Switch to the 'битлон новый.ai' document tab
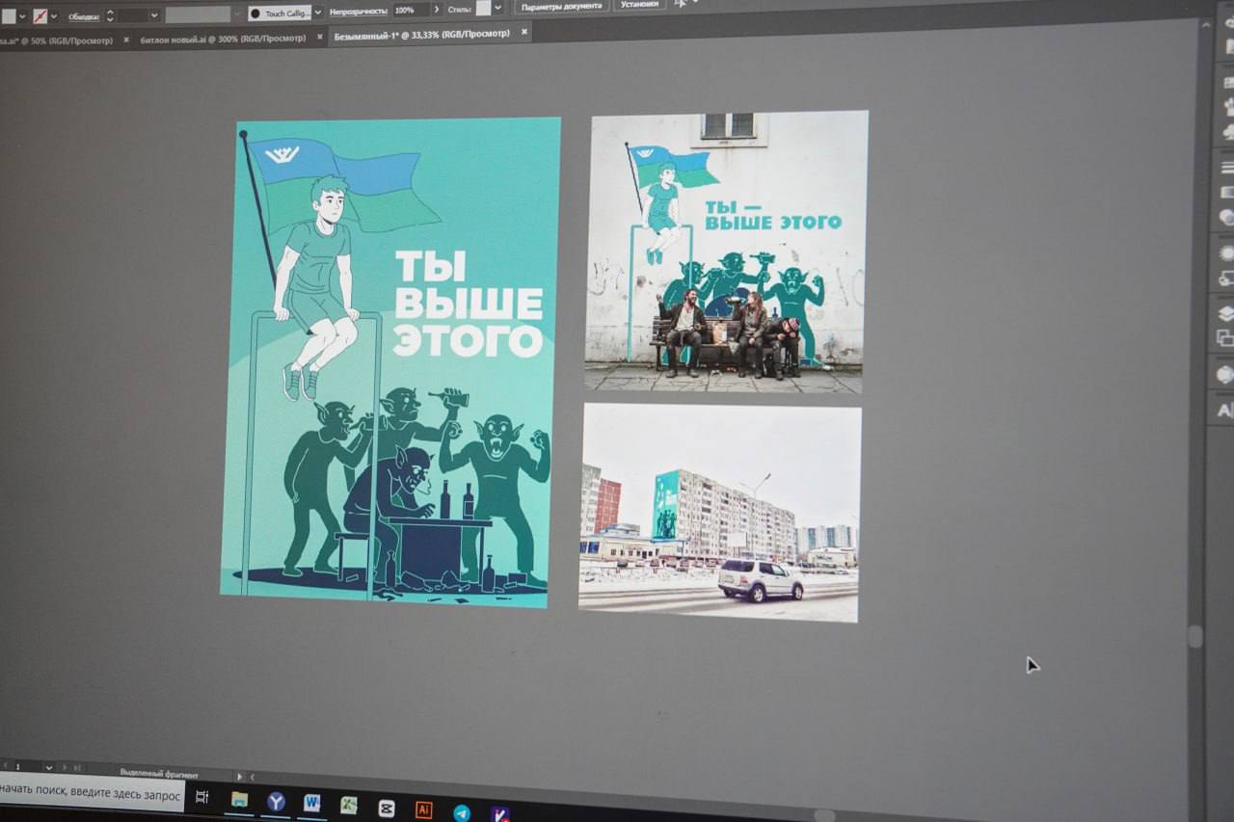1234x822 pixels. click(x=223, y=39)
